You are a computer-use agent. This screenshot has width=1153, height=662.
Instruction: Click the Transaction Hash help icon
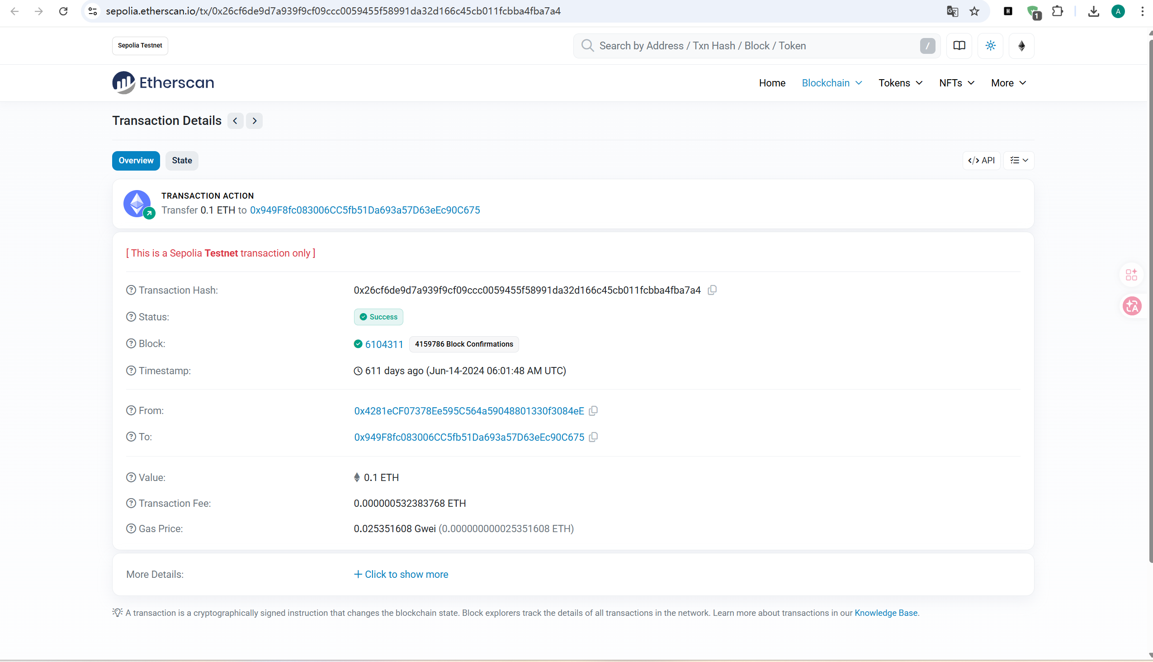[x=131, y=290]
